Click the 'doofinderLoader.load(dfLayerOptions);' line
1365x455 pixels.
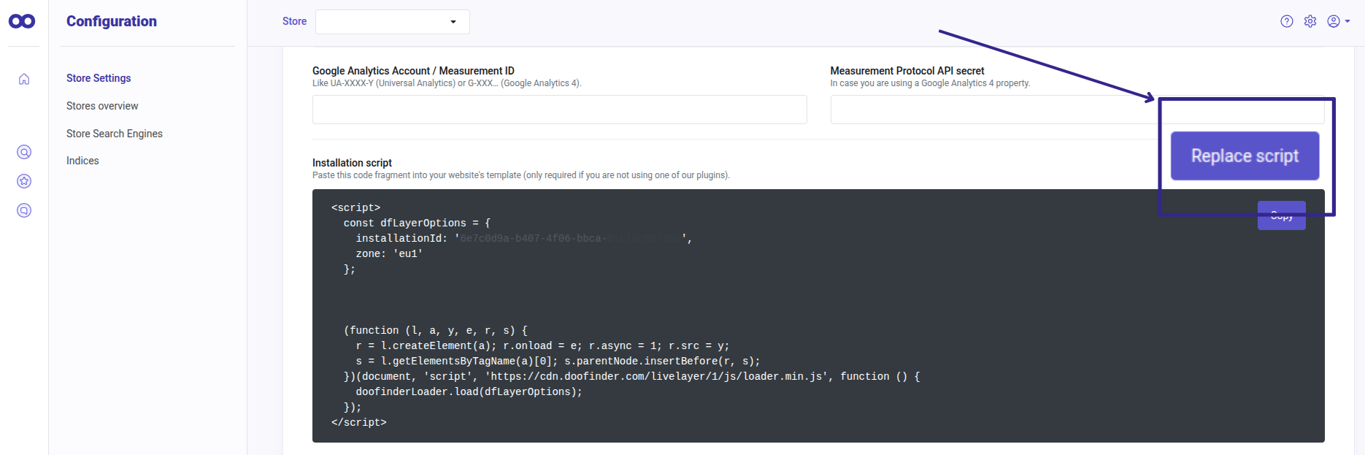point(469,392)
